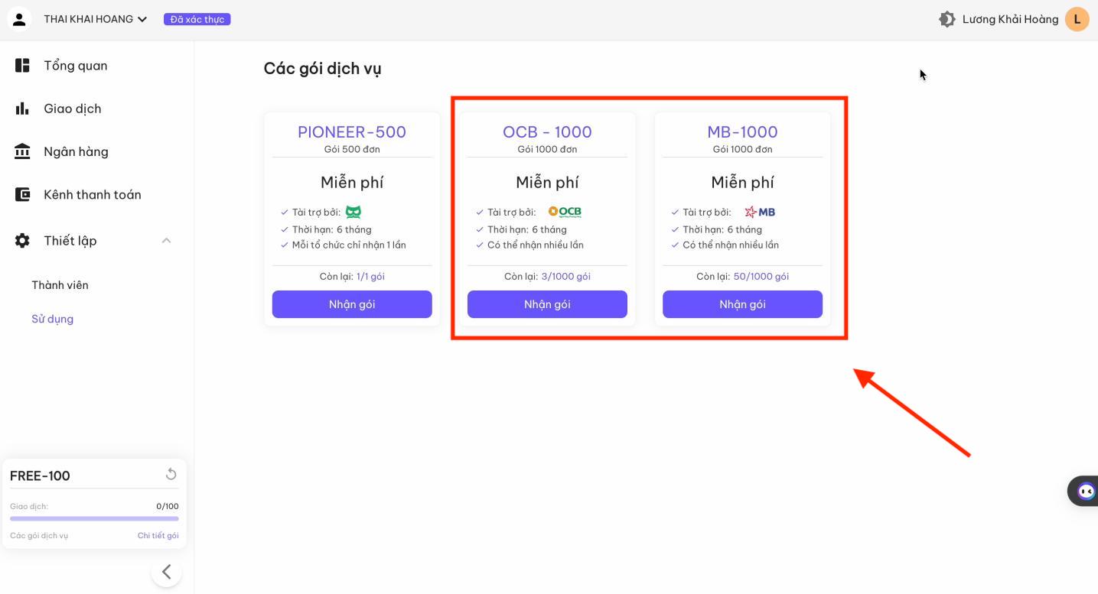Collapse the sidebar with the arrow button

pyautogui.click(x=166, y=572)
